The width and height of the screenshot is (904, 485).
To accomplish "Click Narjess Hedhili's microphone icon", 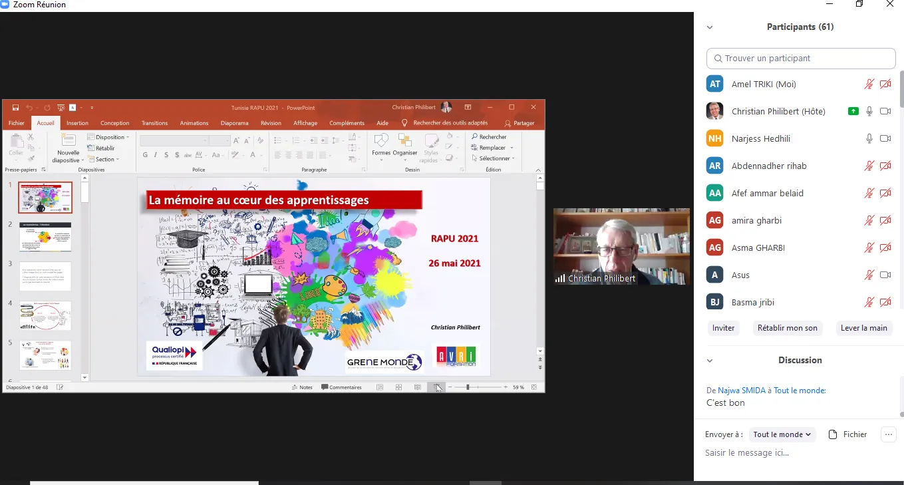I will [869, 138].
